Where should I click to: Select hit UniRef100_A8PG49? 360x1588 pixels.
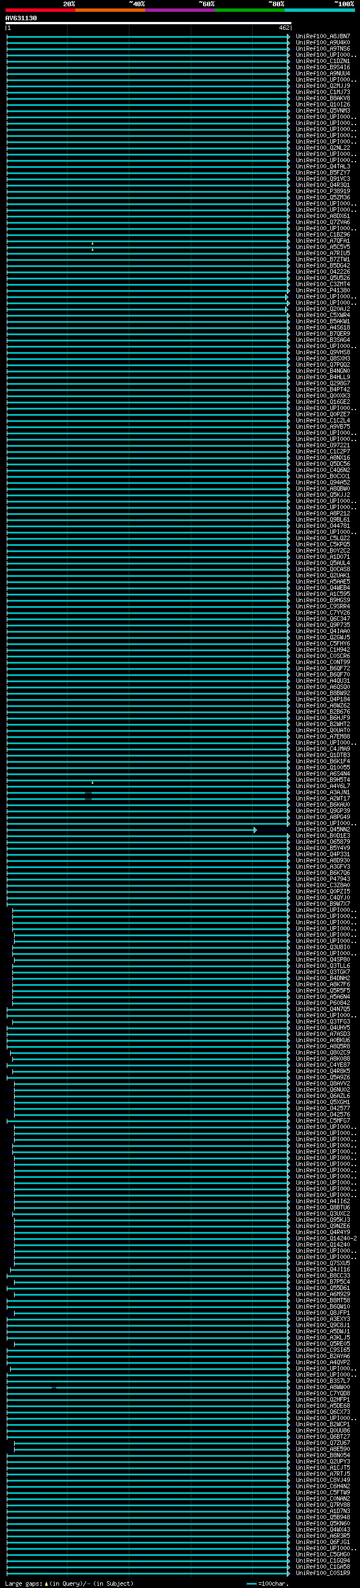[x=323, y=817]
